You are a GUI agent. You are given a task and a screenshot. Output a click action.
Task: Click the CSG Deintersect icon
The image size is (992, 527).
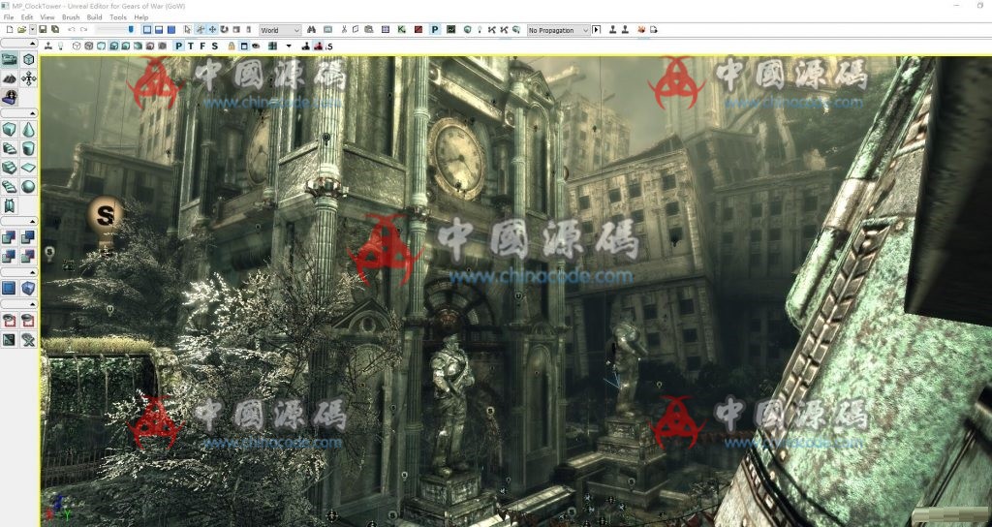click(x=28, y=256)
